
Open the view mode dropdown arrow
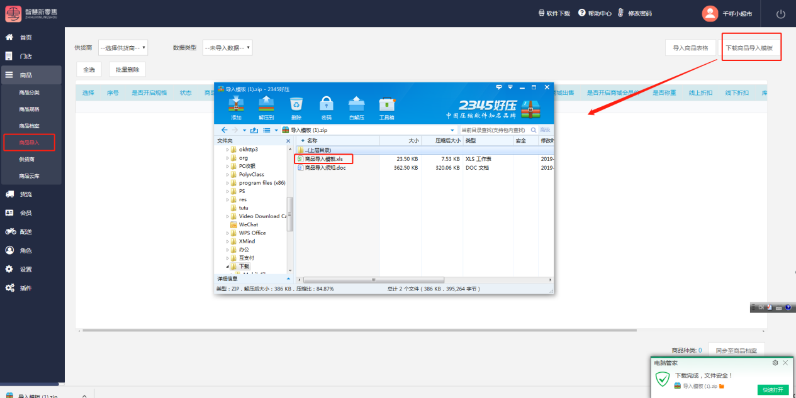click(x=276, y=130)
